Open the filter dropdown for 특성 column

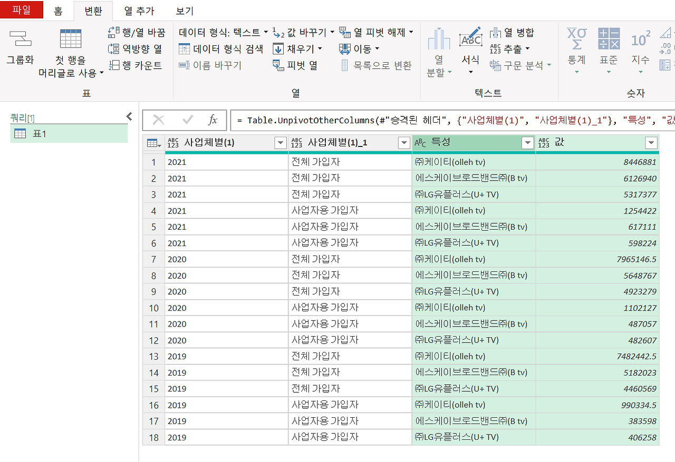(x=527, y=143)
